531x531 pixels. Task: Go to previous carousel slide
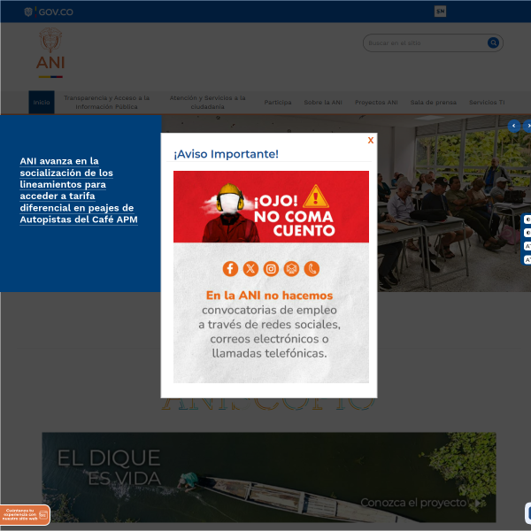click(x=513, y=126)
